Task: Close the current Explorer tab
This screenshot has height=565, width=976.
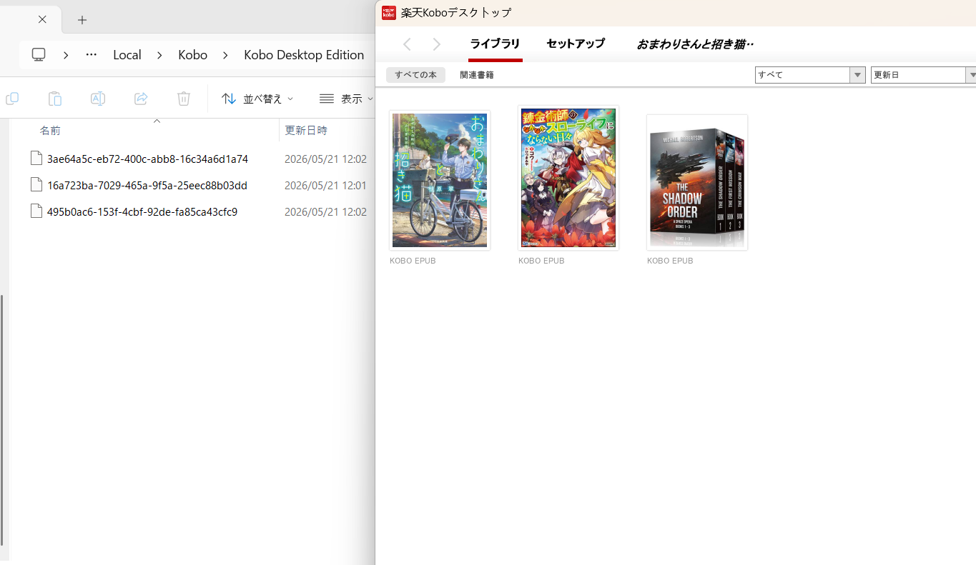Action: tap(42, 19)
